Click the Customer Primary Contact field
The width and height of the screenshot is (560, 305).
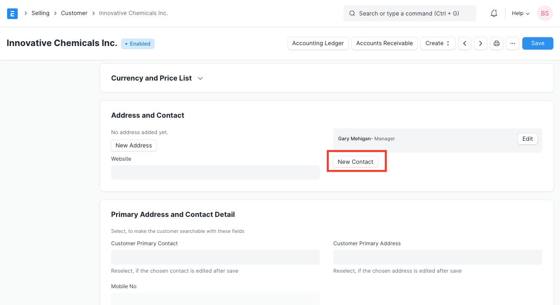pyautogui.click(x=215, y=257)
